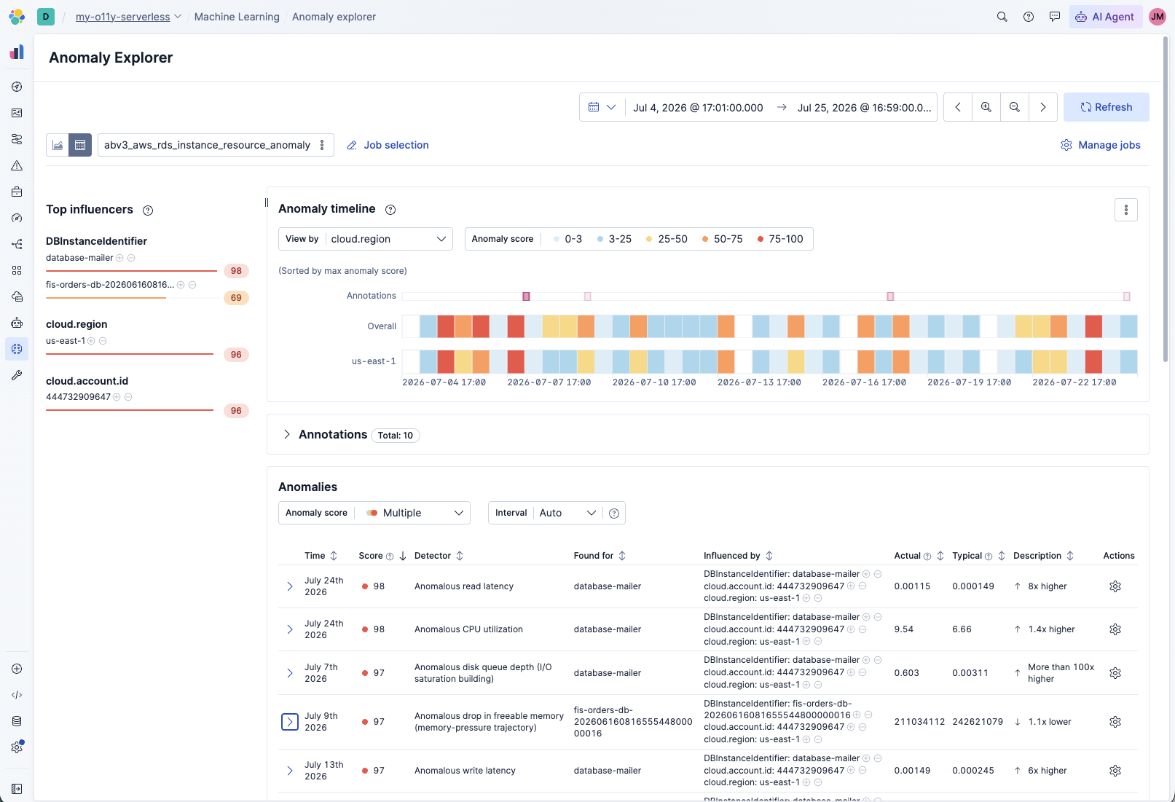Open the Job selection link
This screenshot has width=1175, height=802.
coord(388,145)
